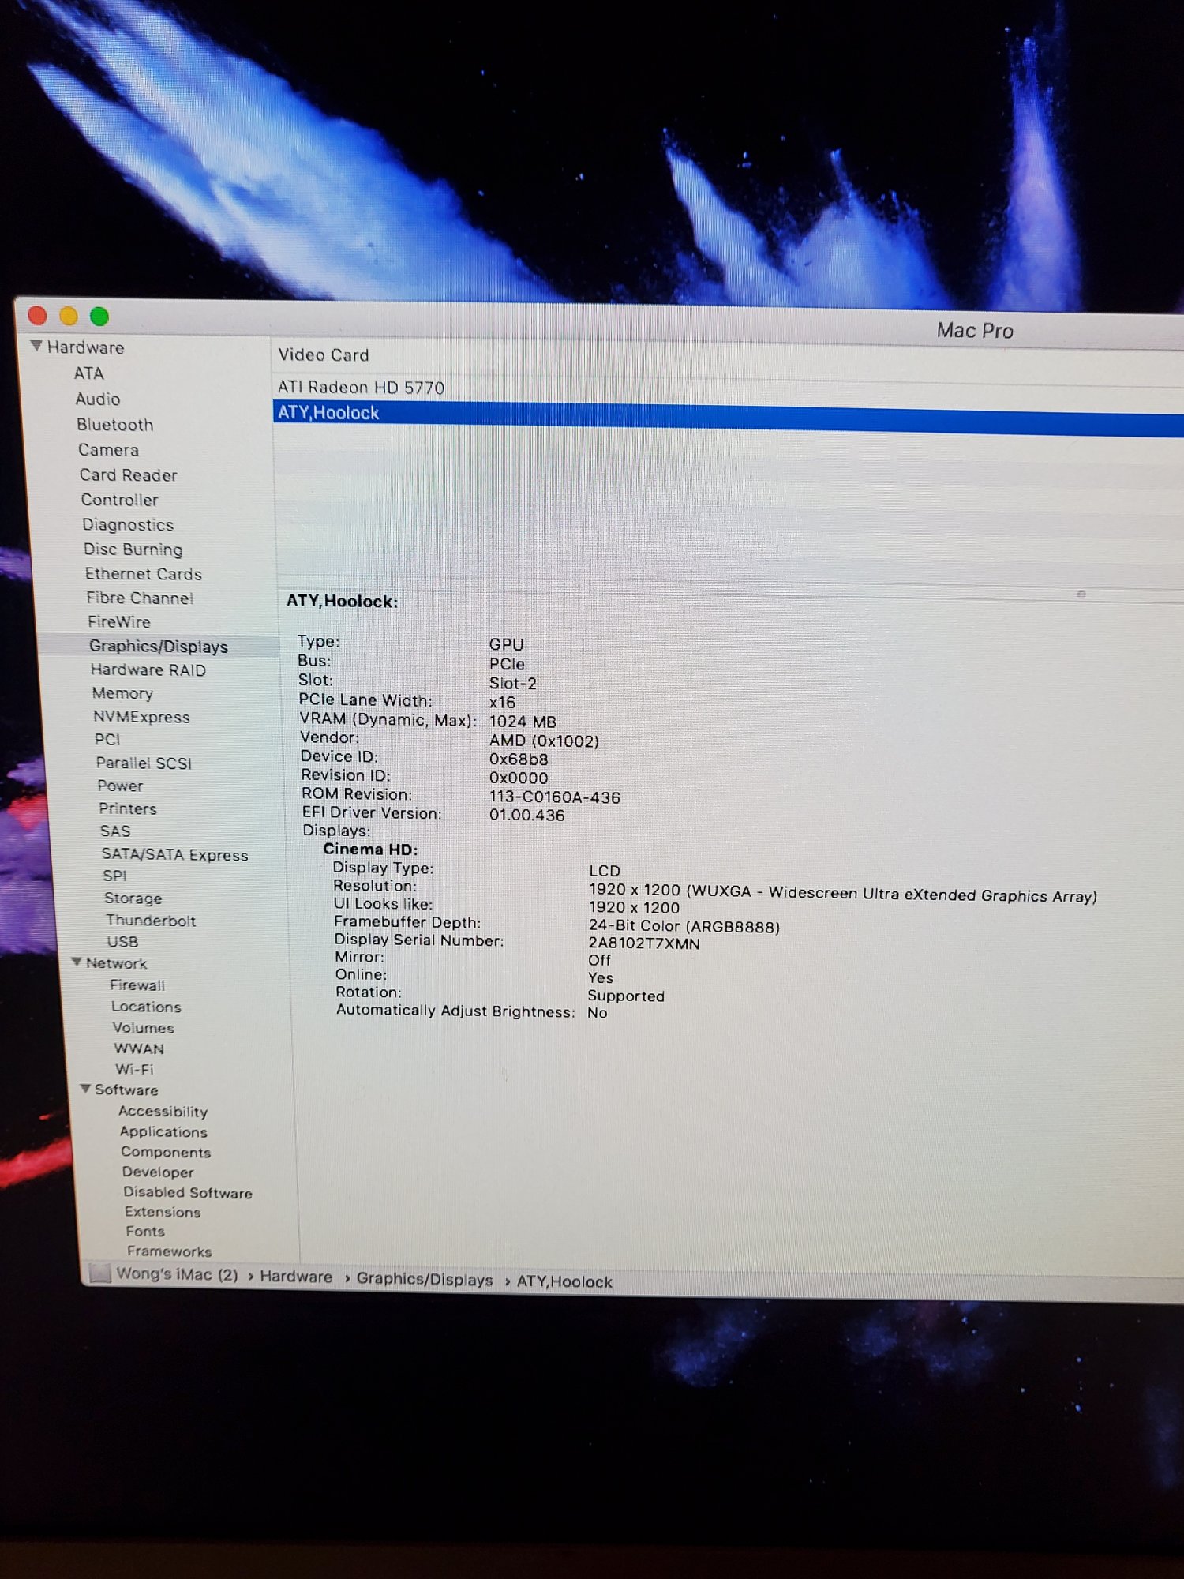1184x1579 pixels.
Task: Click the yellow minimize window button
Action: click(x=69, y=317)
